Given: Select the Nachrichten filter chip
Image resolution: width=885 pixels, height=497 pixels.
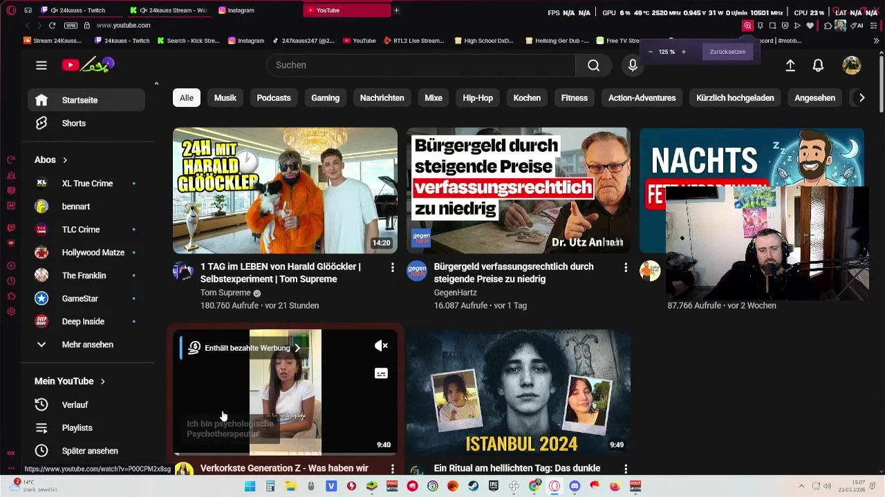Looking at the screenshot, I should [x=382, y=98].
